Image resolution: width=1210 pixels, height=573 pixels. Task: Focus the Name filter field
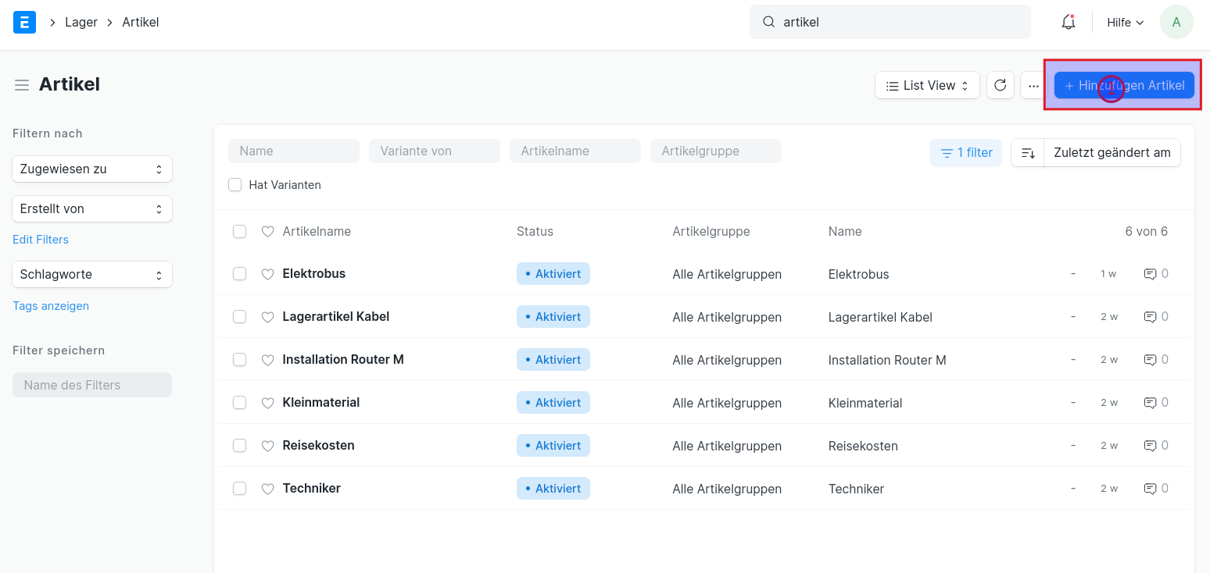(294, 151)
